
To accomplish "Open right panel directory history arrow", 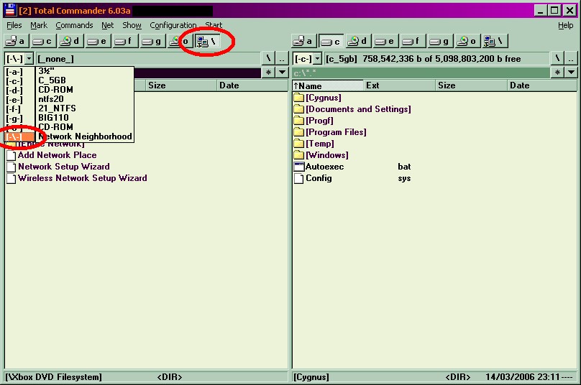I will click(571, 72).
